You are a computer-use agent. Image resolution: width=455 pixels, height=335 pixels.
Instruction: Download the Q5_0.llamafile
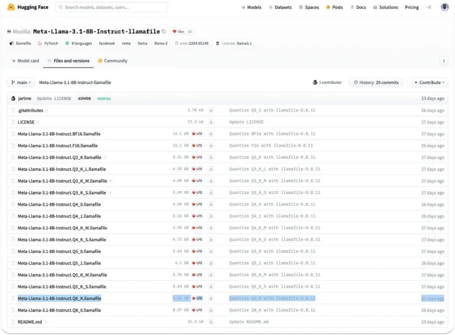(x=211, y=251)
